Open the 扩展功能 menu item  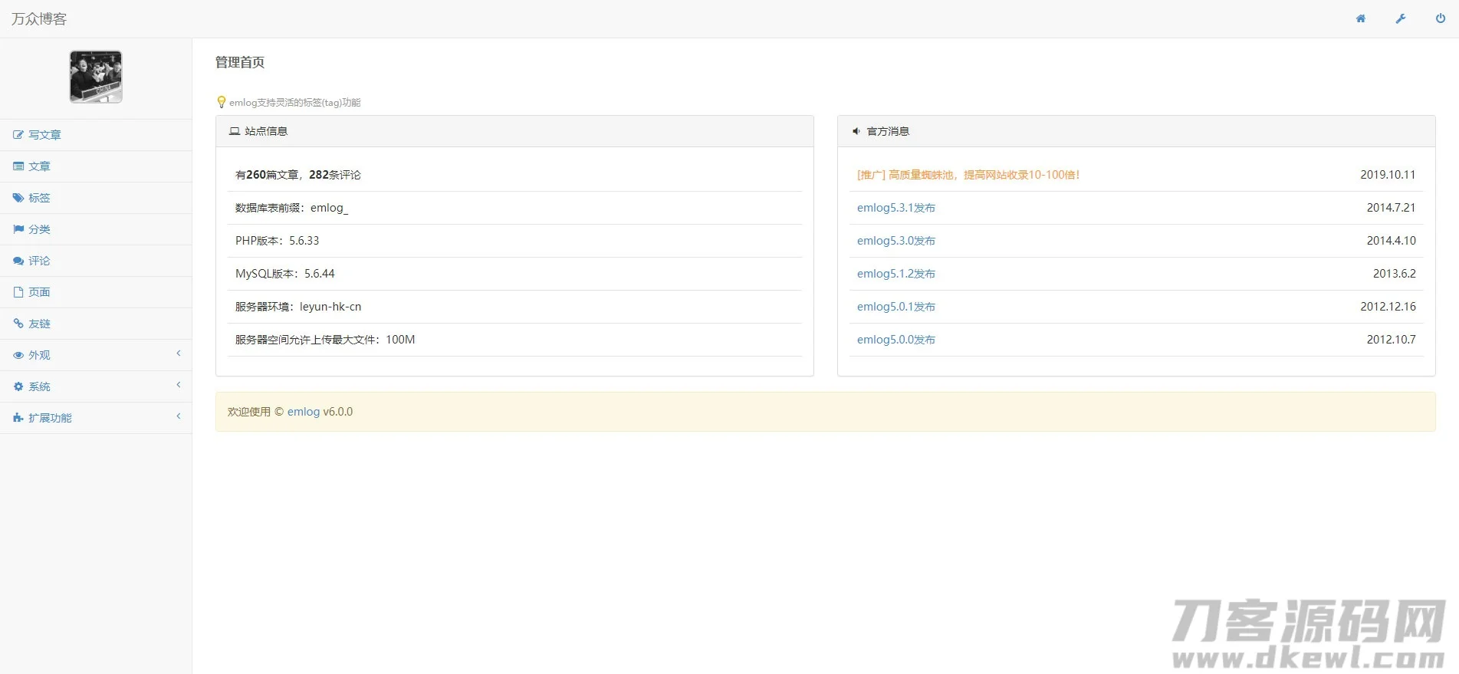[x=50, y=418]
